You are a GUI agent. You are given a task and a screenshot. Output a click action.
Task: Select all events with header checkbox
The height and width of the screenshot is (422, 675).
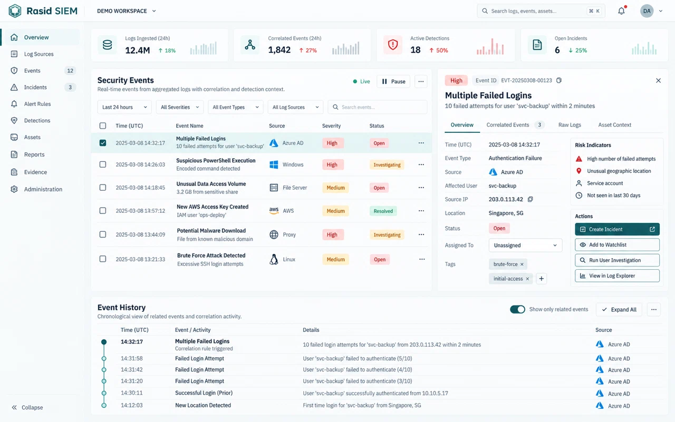pos(103,126)
